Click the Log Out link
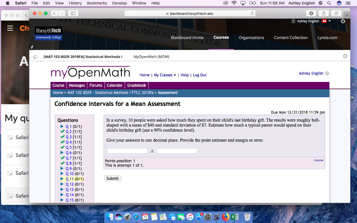The height and width of the screenshot is (223, 357). pyautogui.click(x=200, y=75)
